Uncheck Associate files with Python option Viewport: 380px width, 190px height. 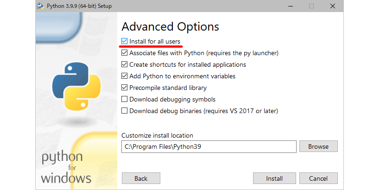[x=124, y=53]
